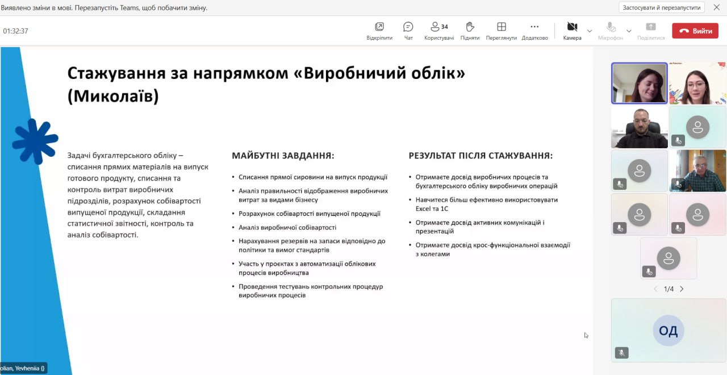
Task: Click the МАЙБУТНІ ЗАВДАННЯ heading
Action: click(283, 155)
